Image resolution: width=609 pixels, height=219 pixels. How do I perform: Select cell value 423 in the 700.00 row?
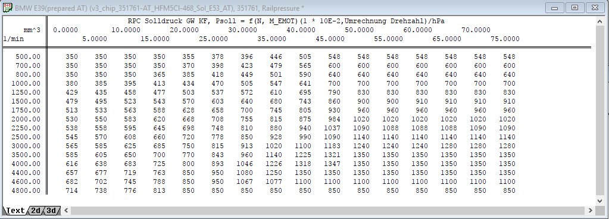246,65
